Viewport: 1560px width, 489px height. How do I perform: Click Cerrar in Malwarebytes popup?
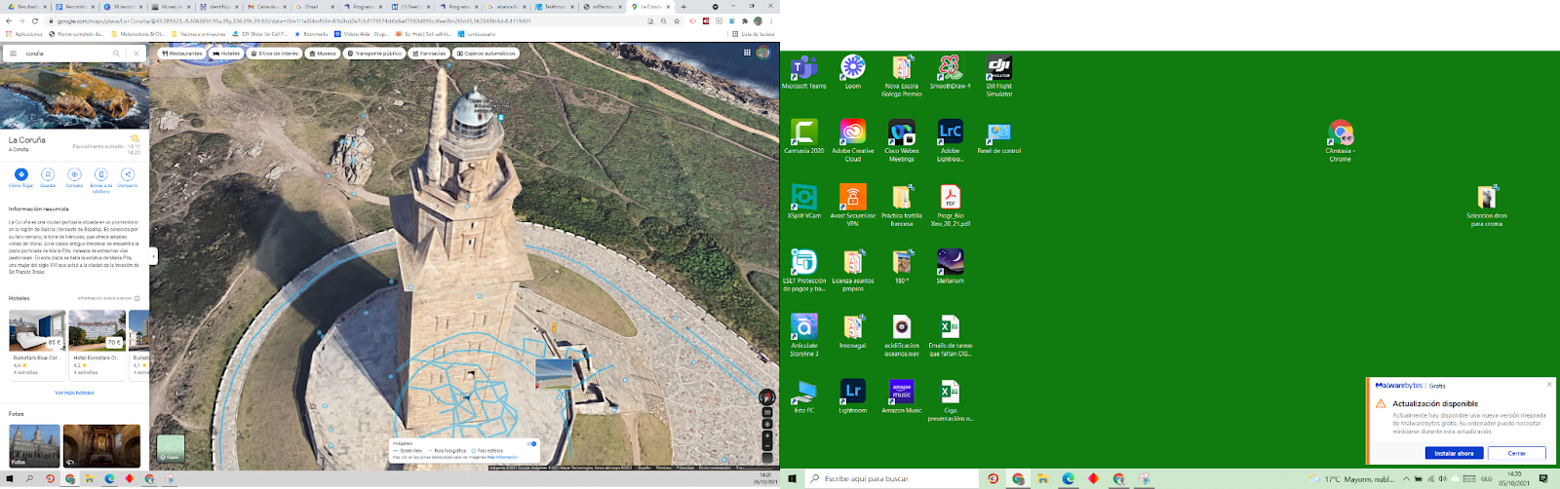[1517, 453]
